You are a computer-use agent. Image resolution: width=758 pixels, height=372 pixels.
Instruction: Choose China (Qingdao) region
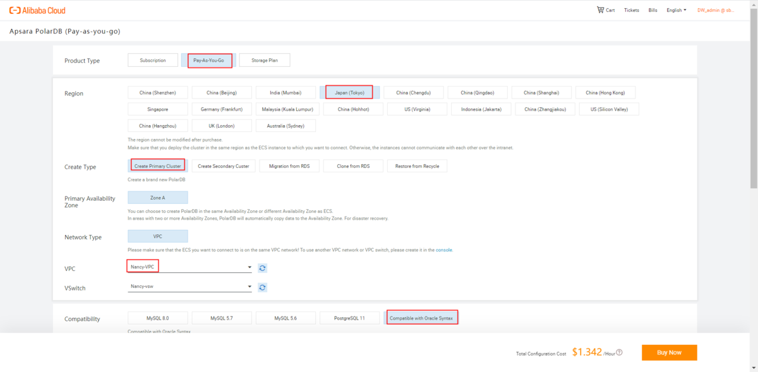[478, 93]
